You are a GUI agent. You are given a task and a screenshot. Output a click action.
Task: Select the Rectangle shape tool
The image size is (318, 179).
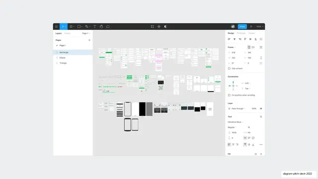pos(79,26)
